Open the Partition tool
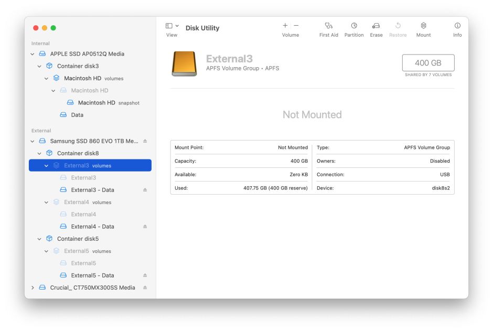The height and width of the screenshot is (331, 493). click(354, 26)
